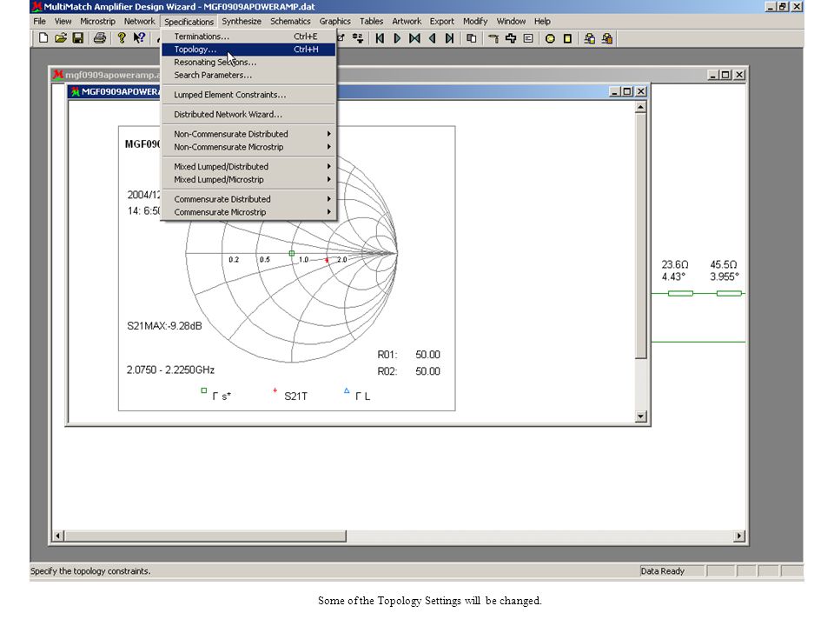Click the context help arrow-question icon
This screenshot has width=834, height=626.
pos(139,38)
